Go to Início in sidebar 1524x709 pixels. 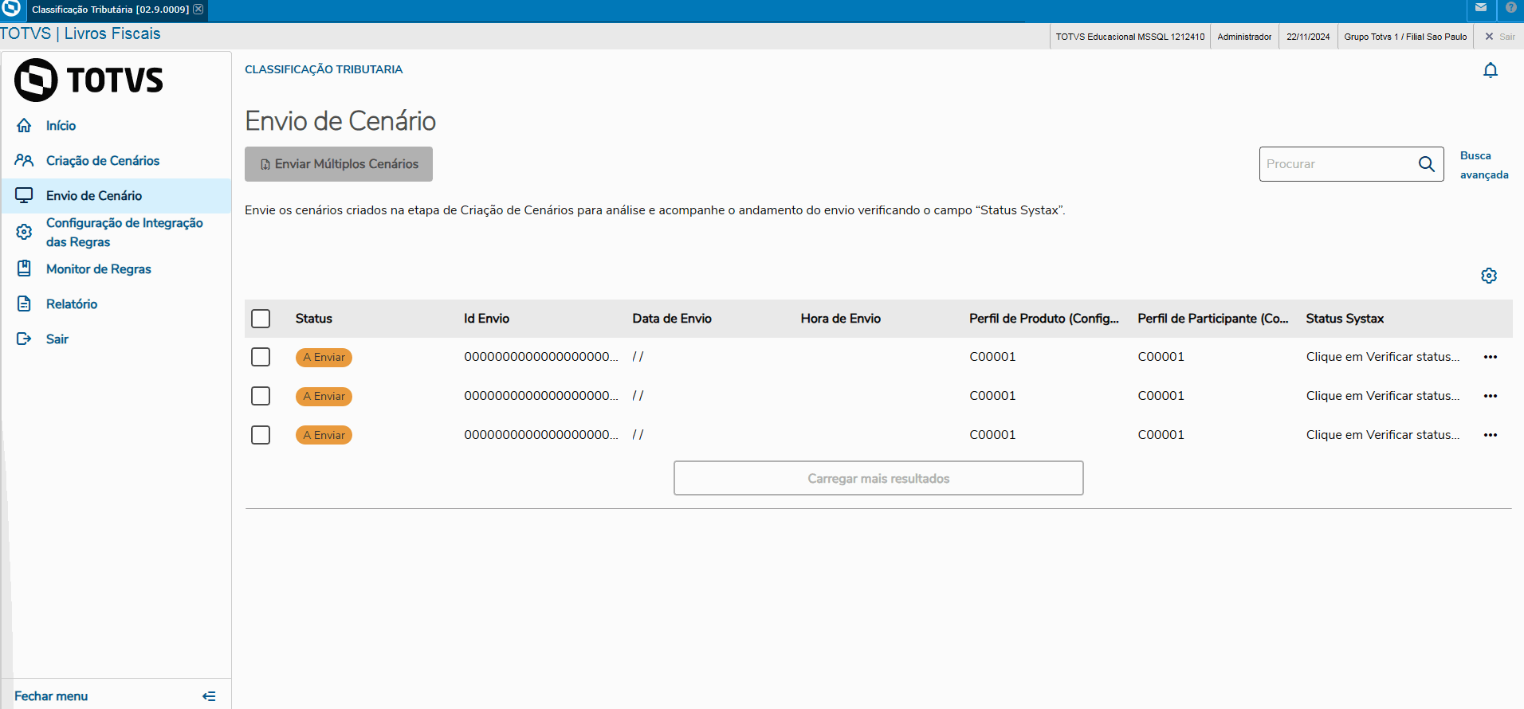[61, 126]
